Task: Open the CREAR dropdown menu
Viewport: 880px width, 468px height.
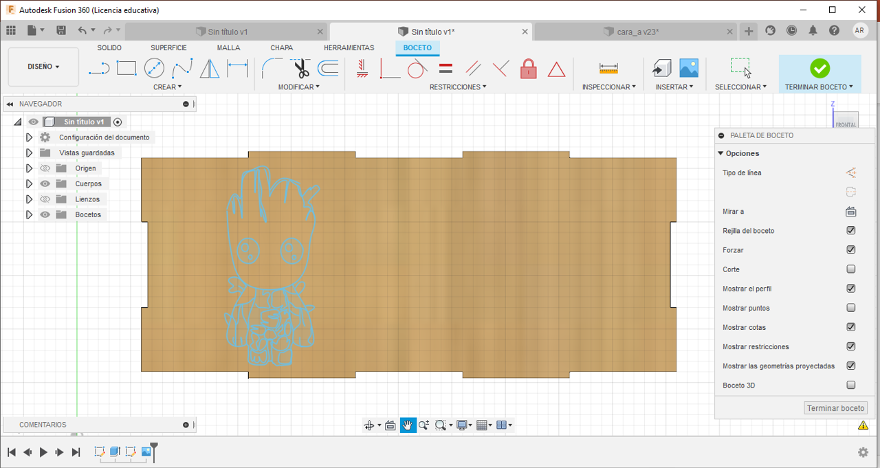Action: 167,87
